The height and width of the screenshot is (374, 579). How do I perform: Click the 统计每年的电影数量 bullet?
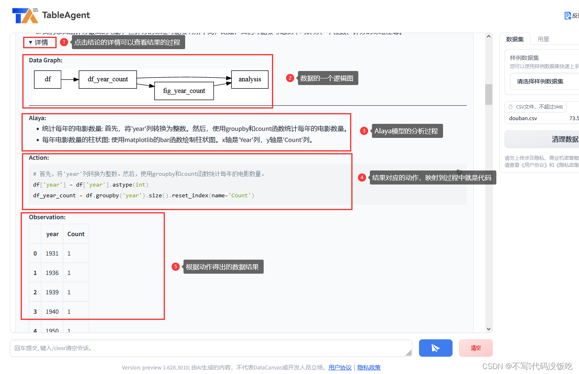[194, 129]
